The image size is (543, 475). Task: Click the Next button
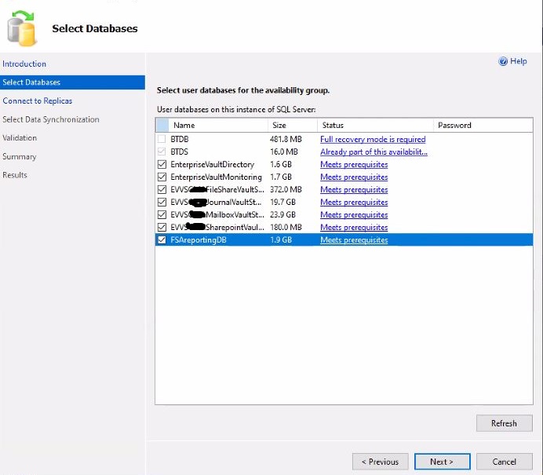(443, 462)
